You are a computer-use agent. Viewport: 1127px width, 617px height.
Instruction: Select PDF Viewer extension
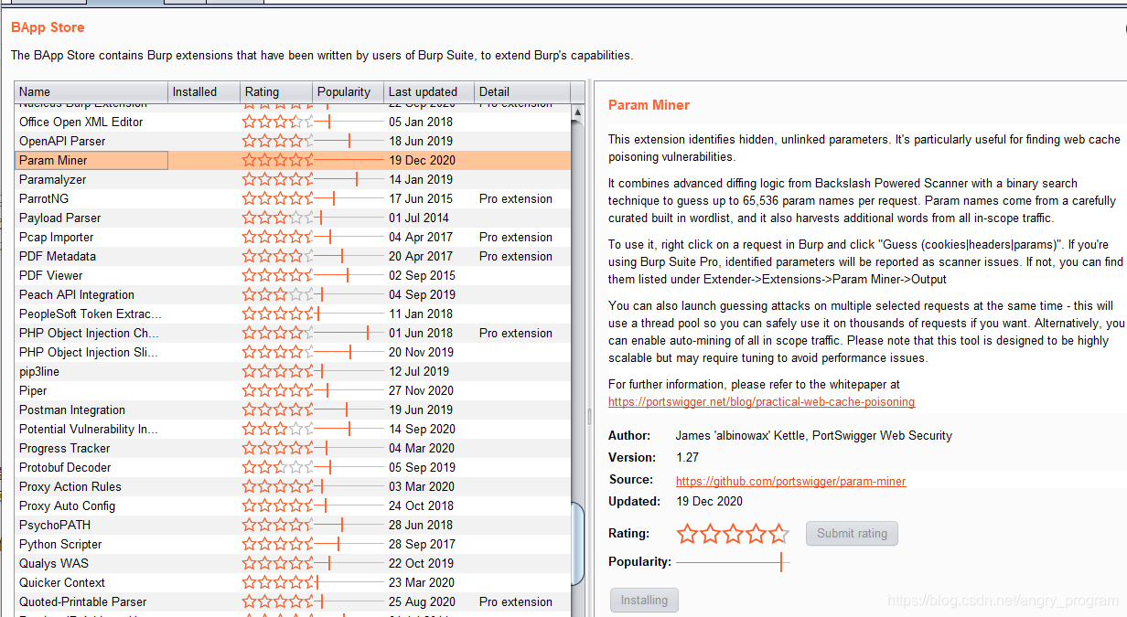(293, 275)
